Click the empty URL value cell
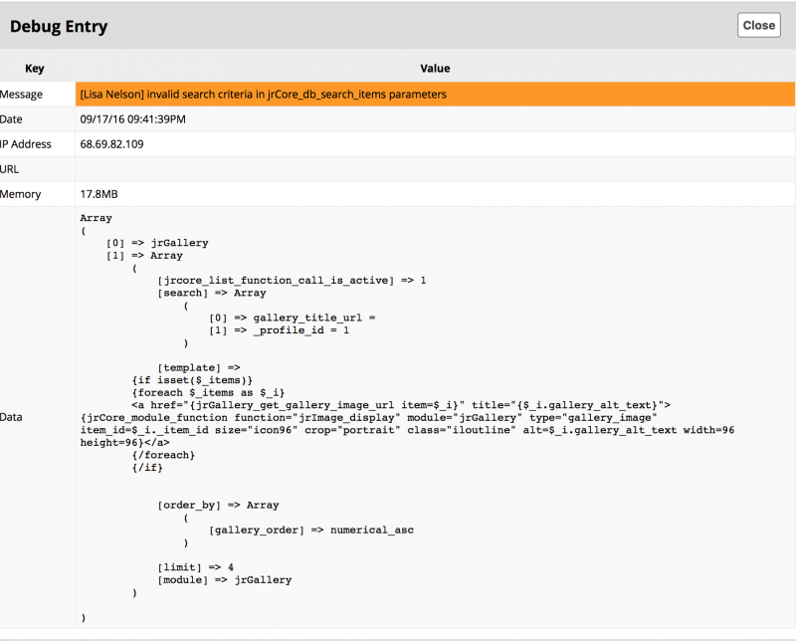796x641 pixels. pyautogui.click(x=435, y=169)
